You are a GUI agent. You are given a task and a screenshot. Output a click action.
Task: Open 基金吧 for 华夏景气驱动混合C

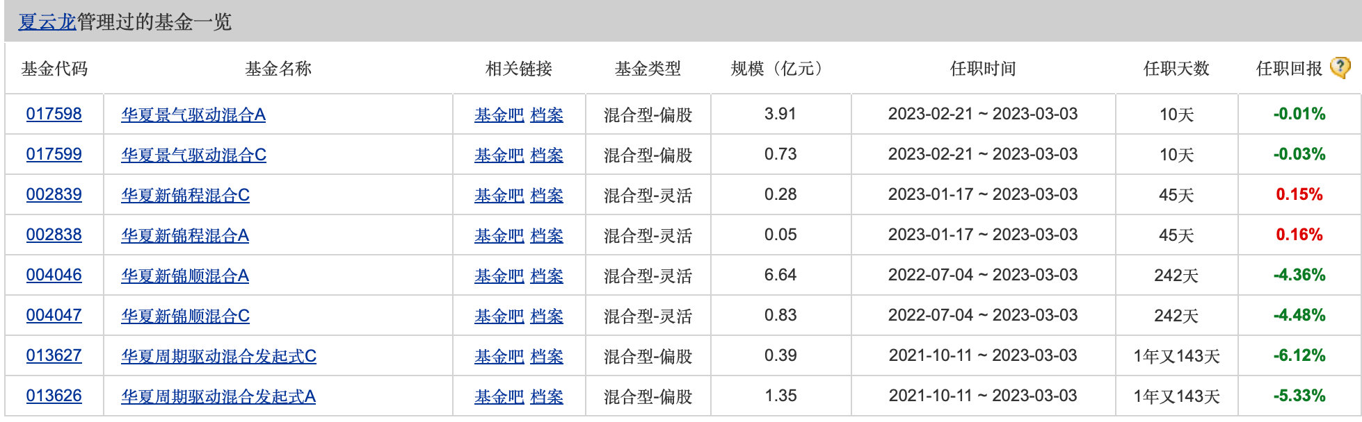[499, 155]
